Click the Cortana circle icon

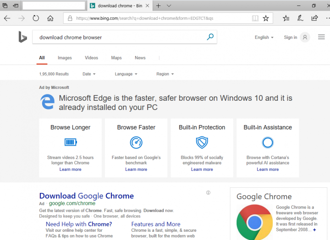(268, 142)
